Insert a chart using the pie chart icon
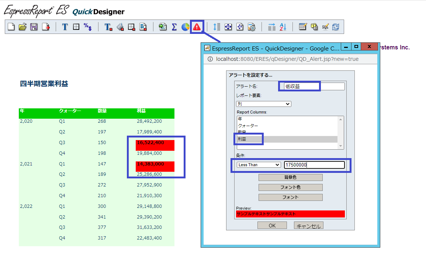This screenshot has height=272, width=426. pyautogui.click(x=185, y=27)
